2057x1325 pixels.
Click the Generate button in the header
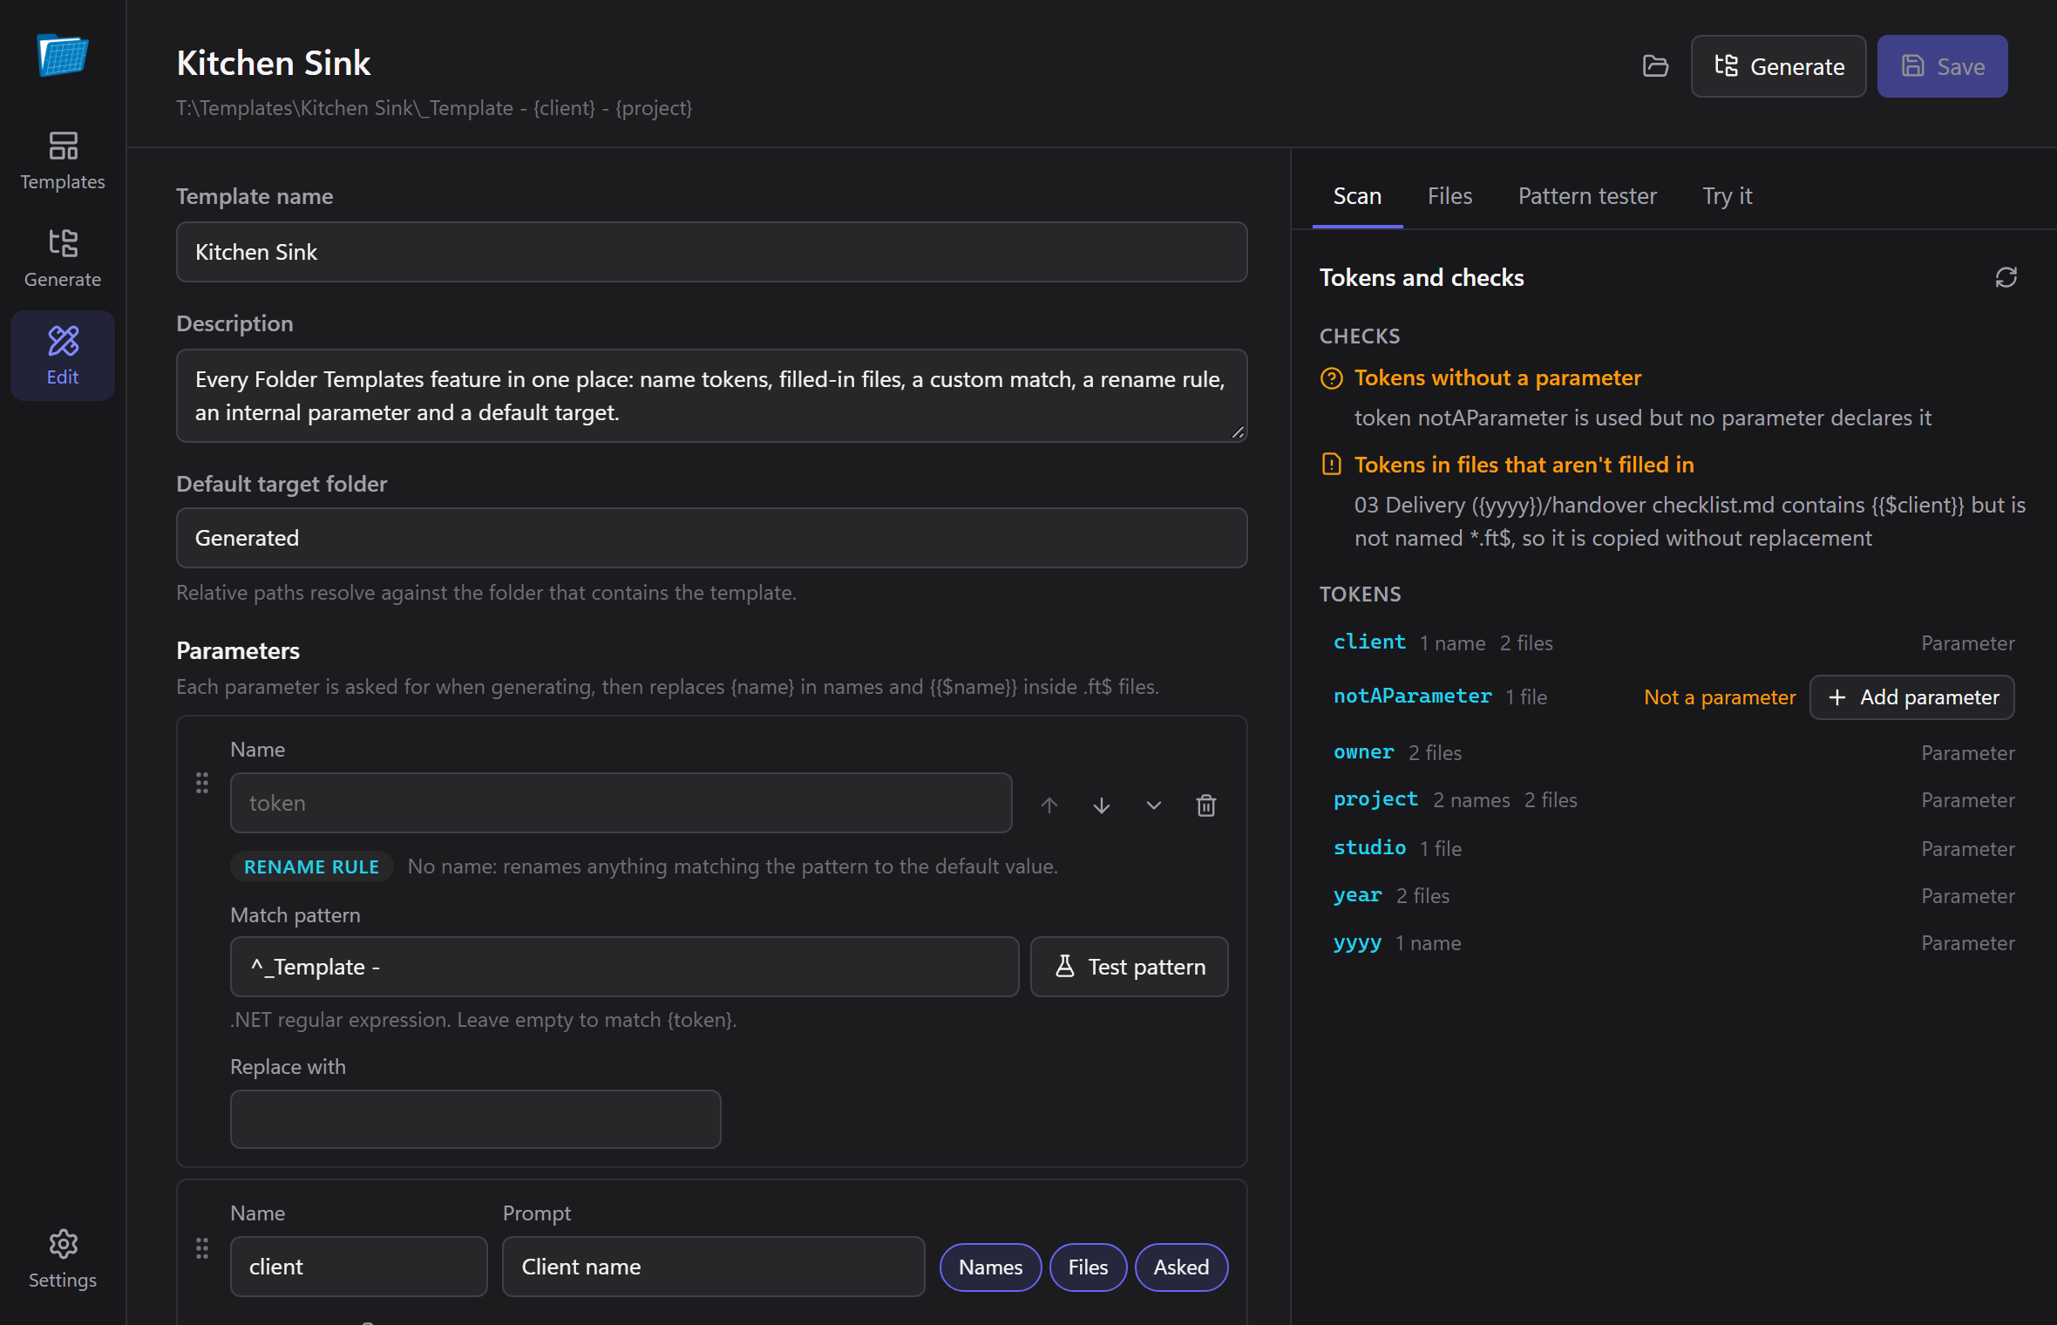(x=1778, y=66)
